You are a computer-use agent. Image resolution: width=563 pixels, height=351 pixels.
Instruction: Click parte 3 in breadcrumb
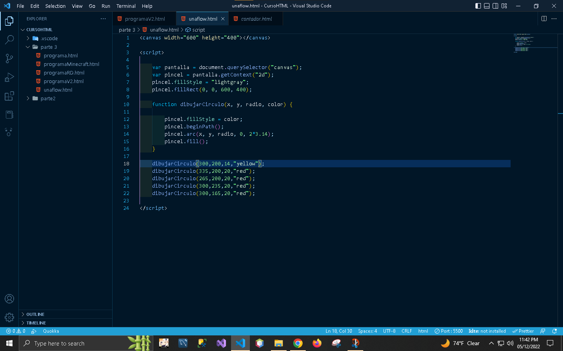[x=127, y=30]
